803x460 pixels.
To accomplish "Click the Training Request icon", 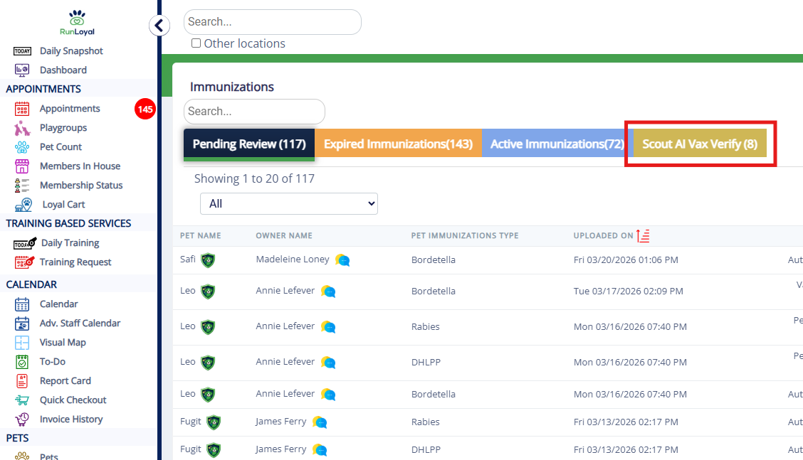I will coord(25,262).
